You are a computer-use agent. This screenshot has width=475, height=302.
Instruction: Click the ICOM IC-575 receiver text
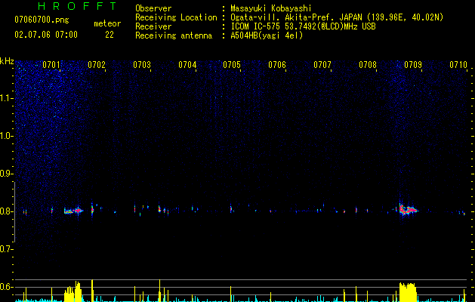click(x=304, y=26)
